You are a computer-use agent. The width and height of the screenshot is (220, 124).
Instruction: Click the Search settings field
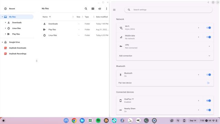coord(168,10)
